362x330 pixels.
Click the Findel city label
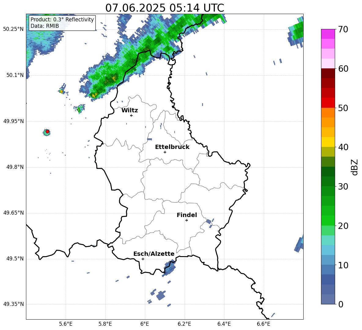click(187, 215)
